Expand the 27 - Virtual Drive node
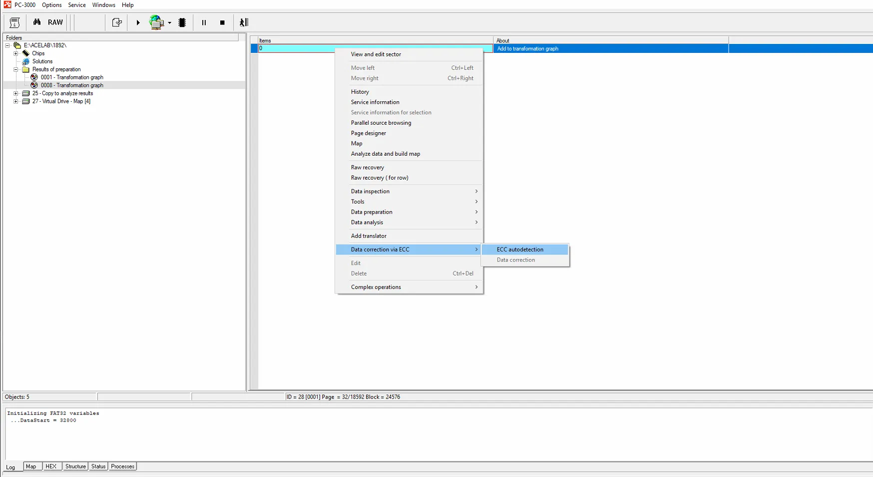873x477 pixels. click(x=16, y=101)
